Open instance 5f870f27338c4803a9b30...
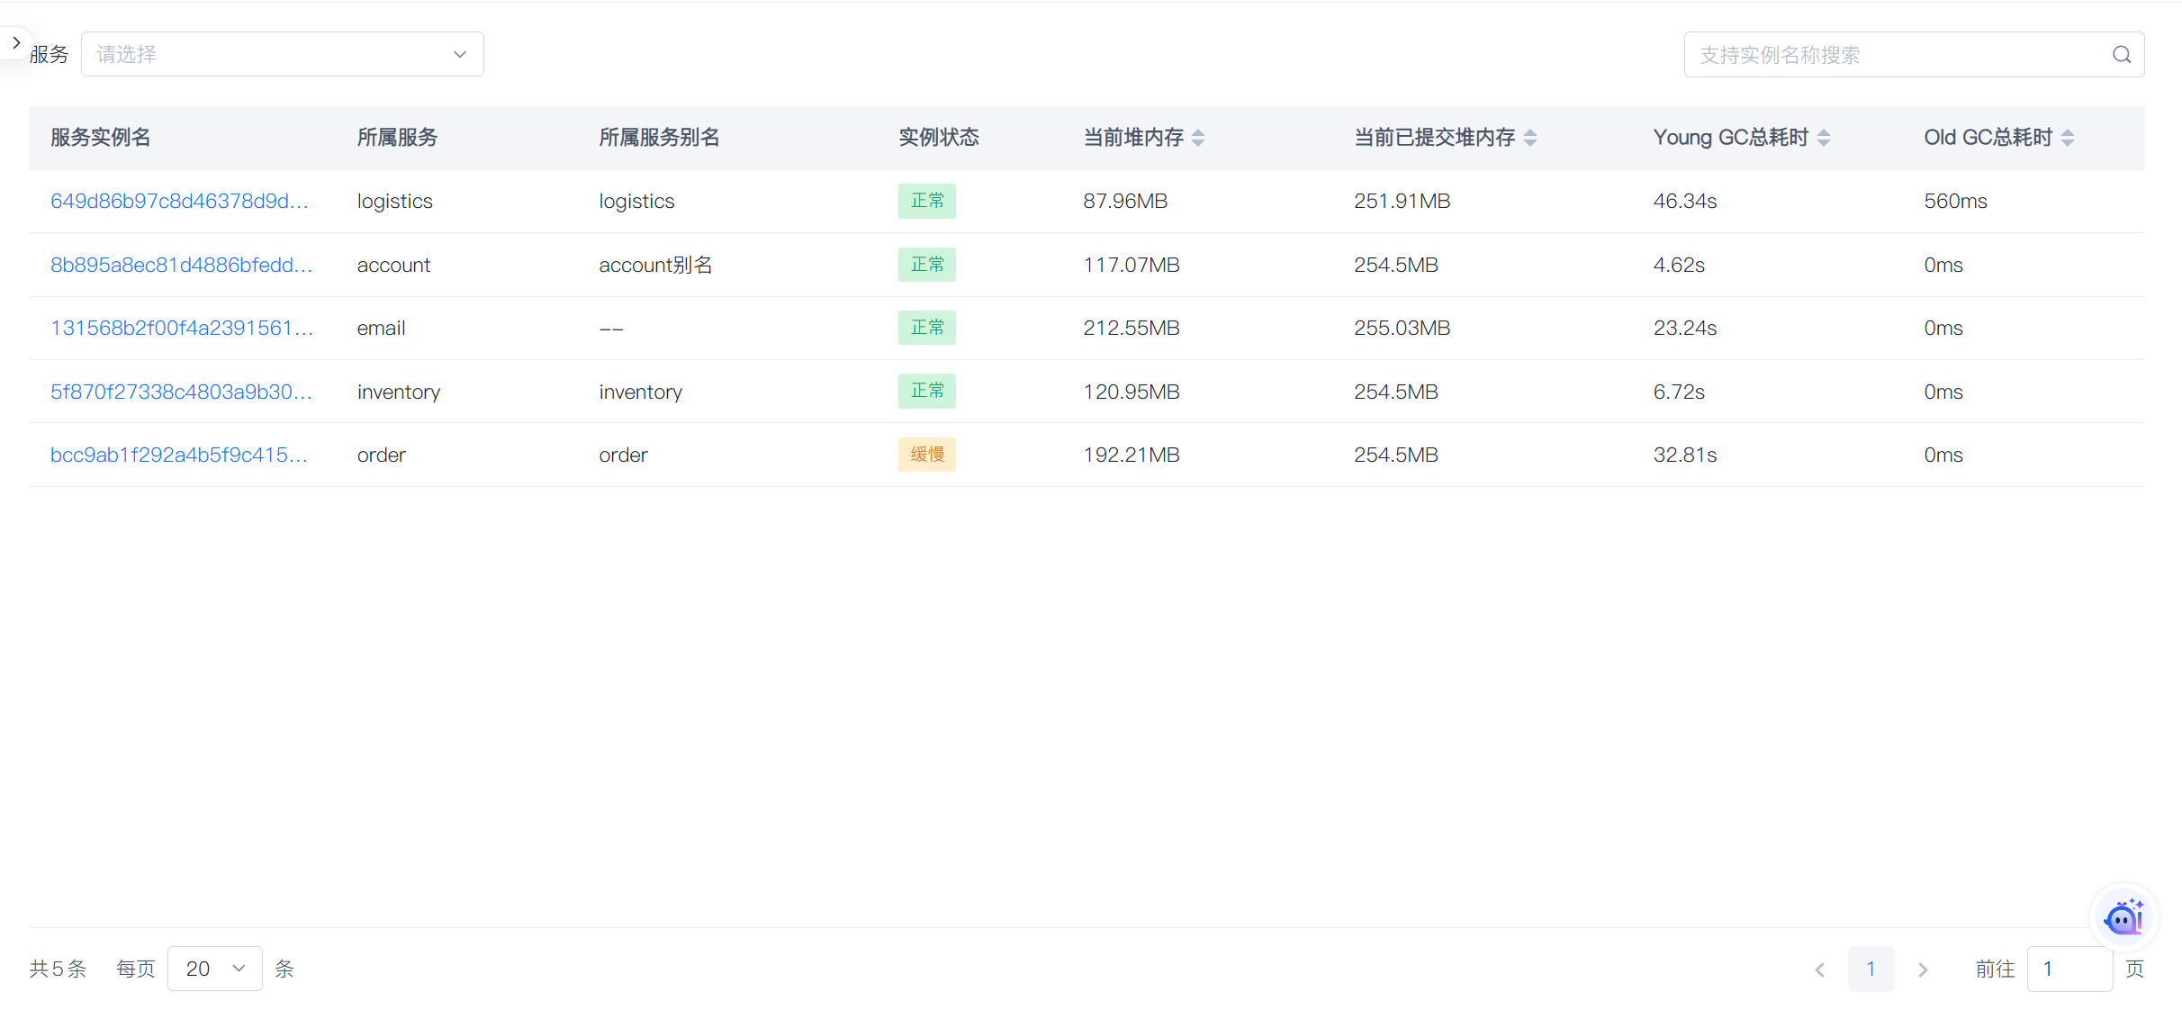The image size is (2182, 1010). tap(181, 392)
